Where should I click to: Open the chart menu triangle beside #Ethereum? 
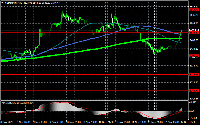click(x=2, y=3)
